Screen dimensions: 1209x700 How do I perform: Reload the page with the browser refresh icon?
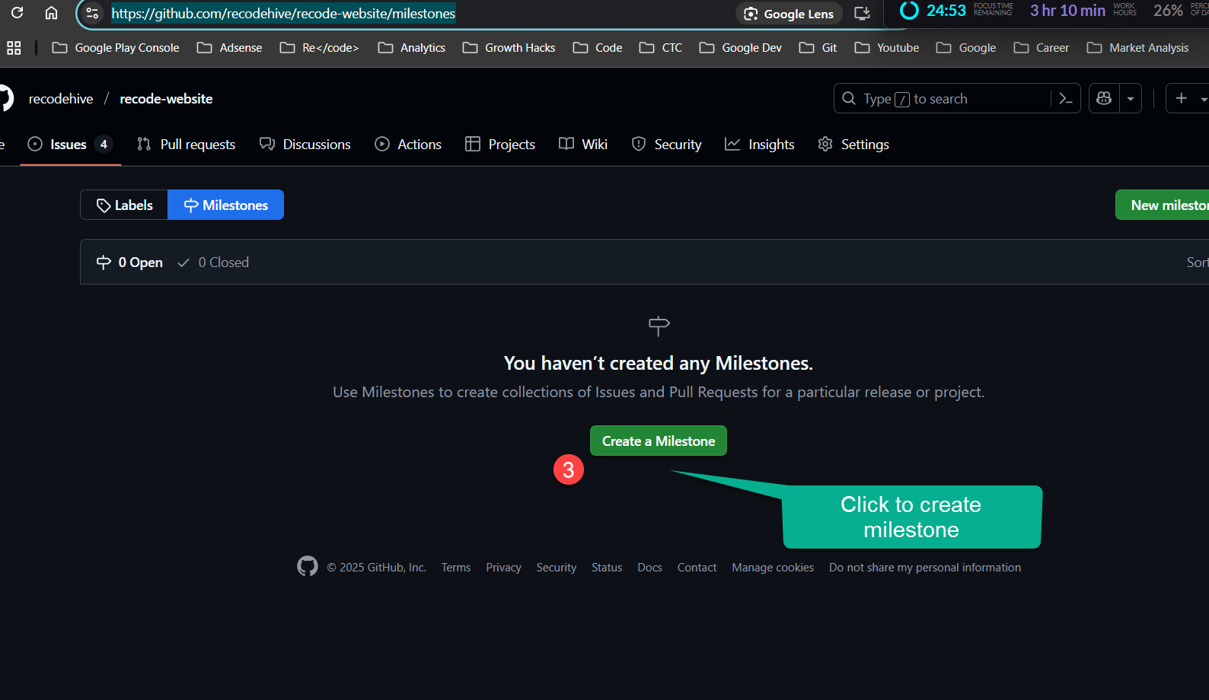[17, 13]
